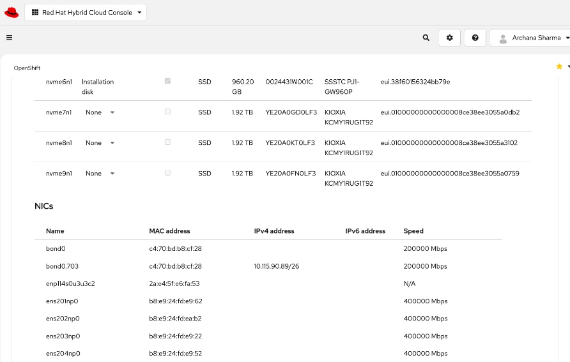Select the enp114s0u3u3c2 NIC name
Screen dimensions: 570x362
coord(70,283)
